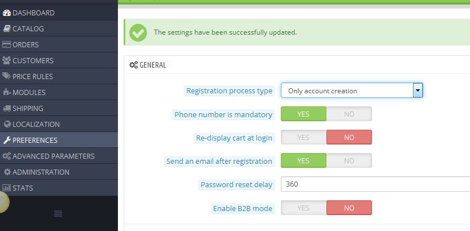This screenshot has height=231, width=470.
Task: Click the Dashboard gauge icon
Action: tap(7, 13)
